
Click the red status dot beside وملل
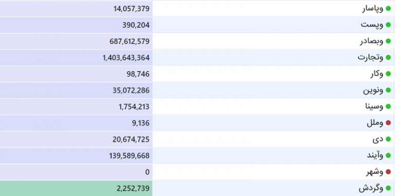(x=388, y=123)
